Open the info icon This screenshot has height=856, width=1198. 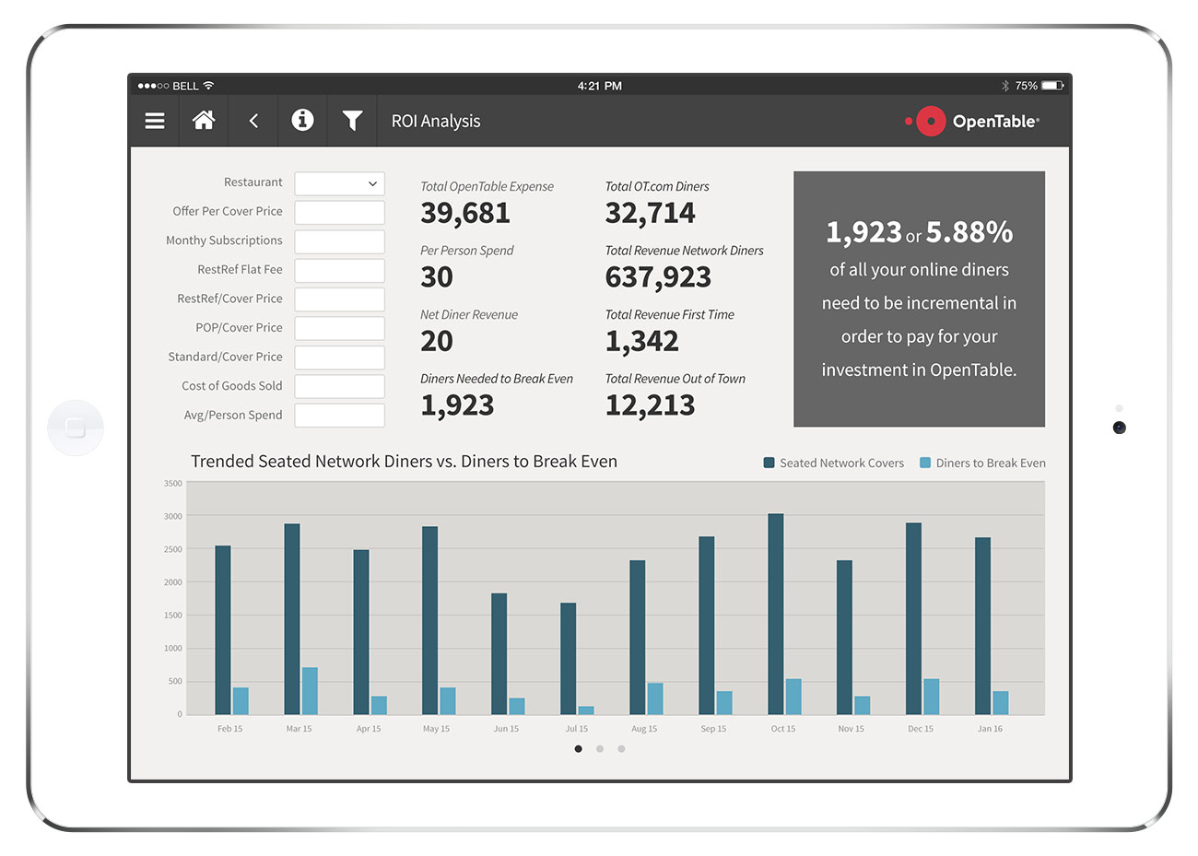(302, 120)
